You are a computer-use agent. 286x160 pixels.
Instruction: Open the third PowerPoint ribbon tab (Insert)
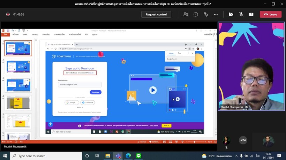point(25,34)
